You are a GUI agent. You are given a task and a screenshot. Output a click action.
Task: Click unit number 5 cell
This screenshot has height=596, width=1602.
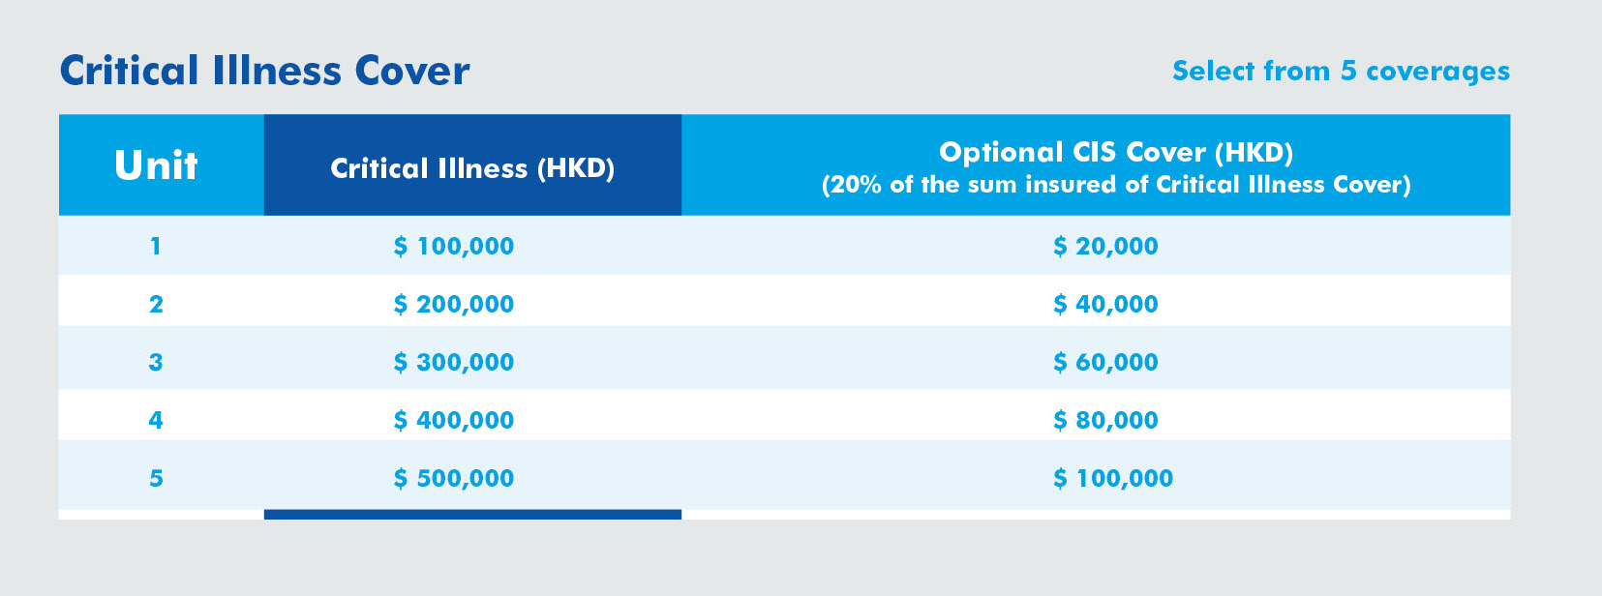(156, 478)
